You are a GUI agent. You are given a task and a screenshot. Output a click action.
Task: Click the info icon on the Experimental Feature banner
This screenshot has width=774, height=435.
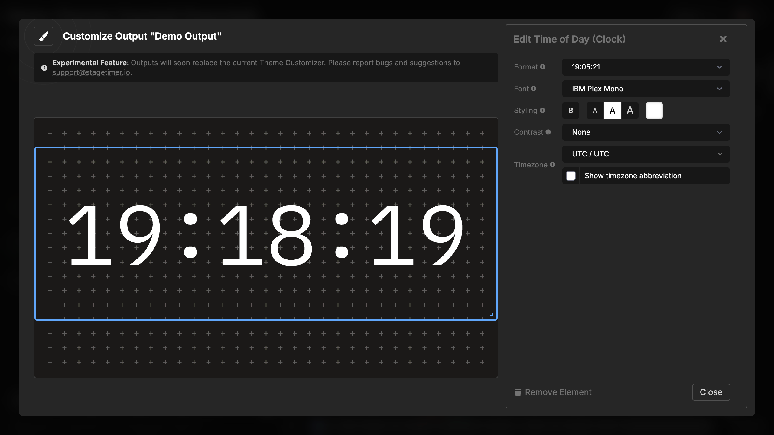pos(44,68)
